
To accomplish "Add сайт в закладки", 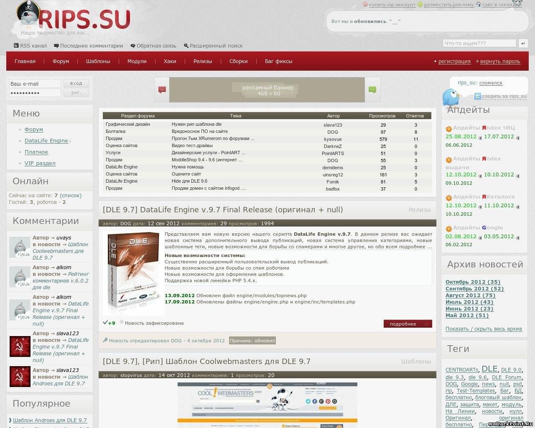I will point(502,5).
